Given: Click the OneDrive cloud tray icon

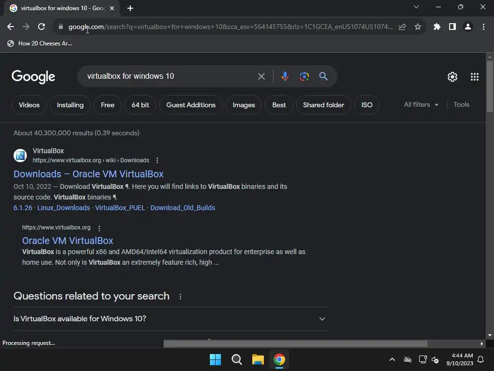Looking at the screenshot, I should coord(408,359).
